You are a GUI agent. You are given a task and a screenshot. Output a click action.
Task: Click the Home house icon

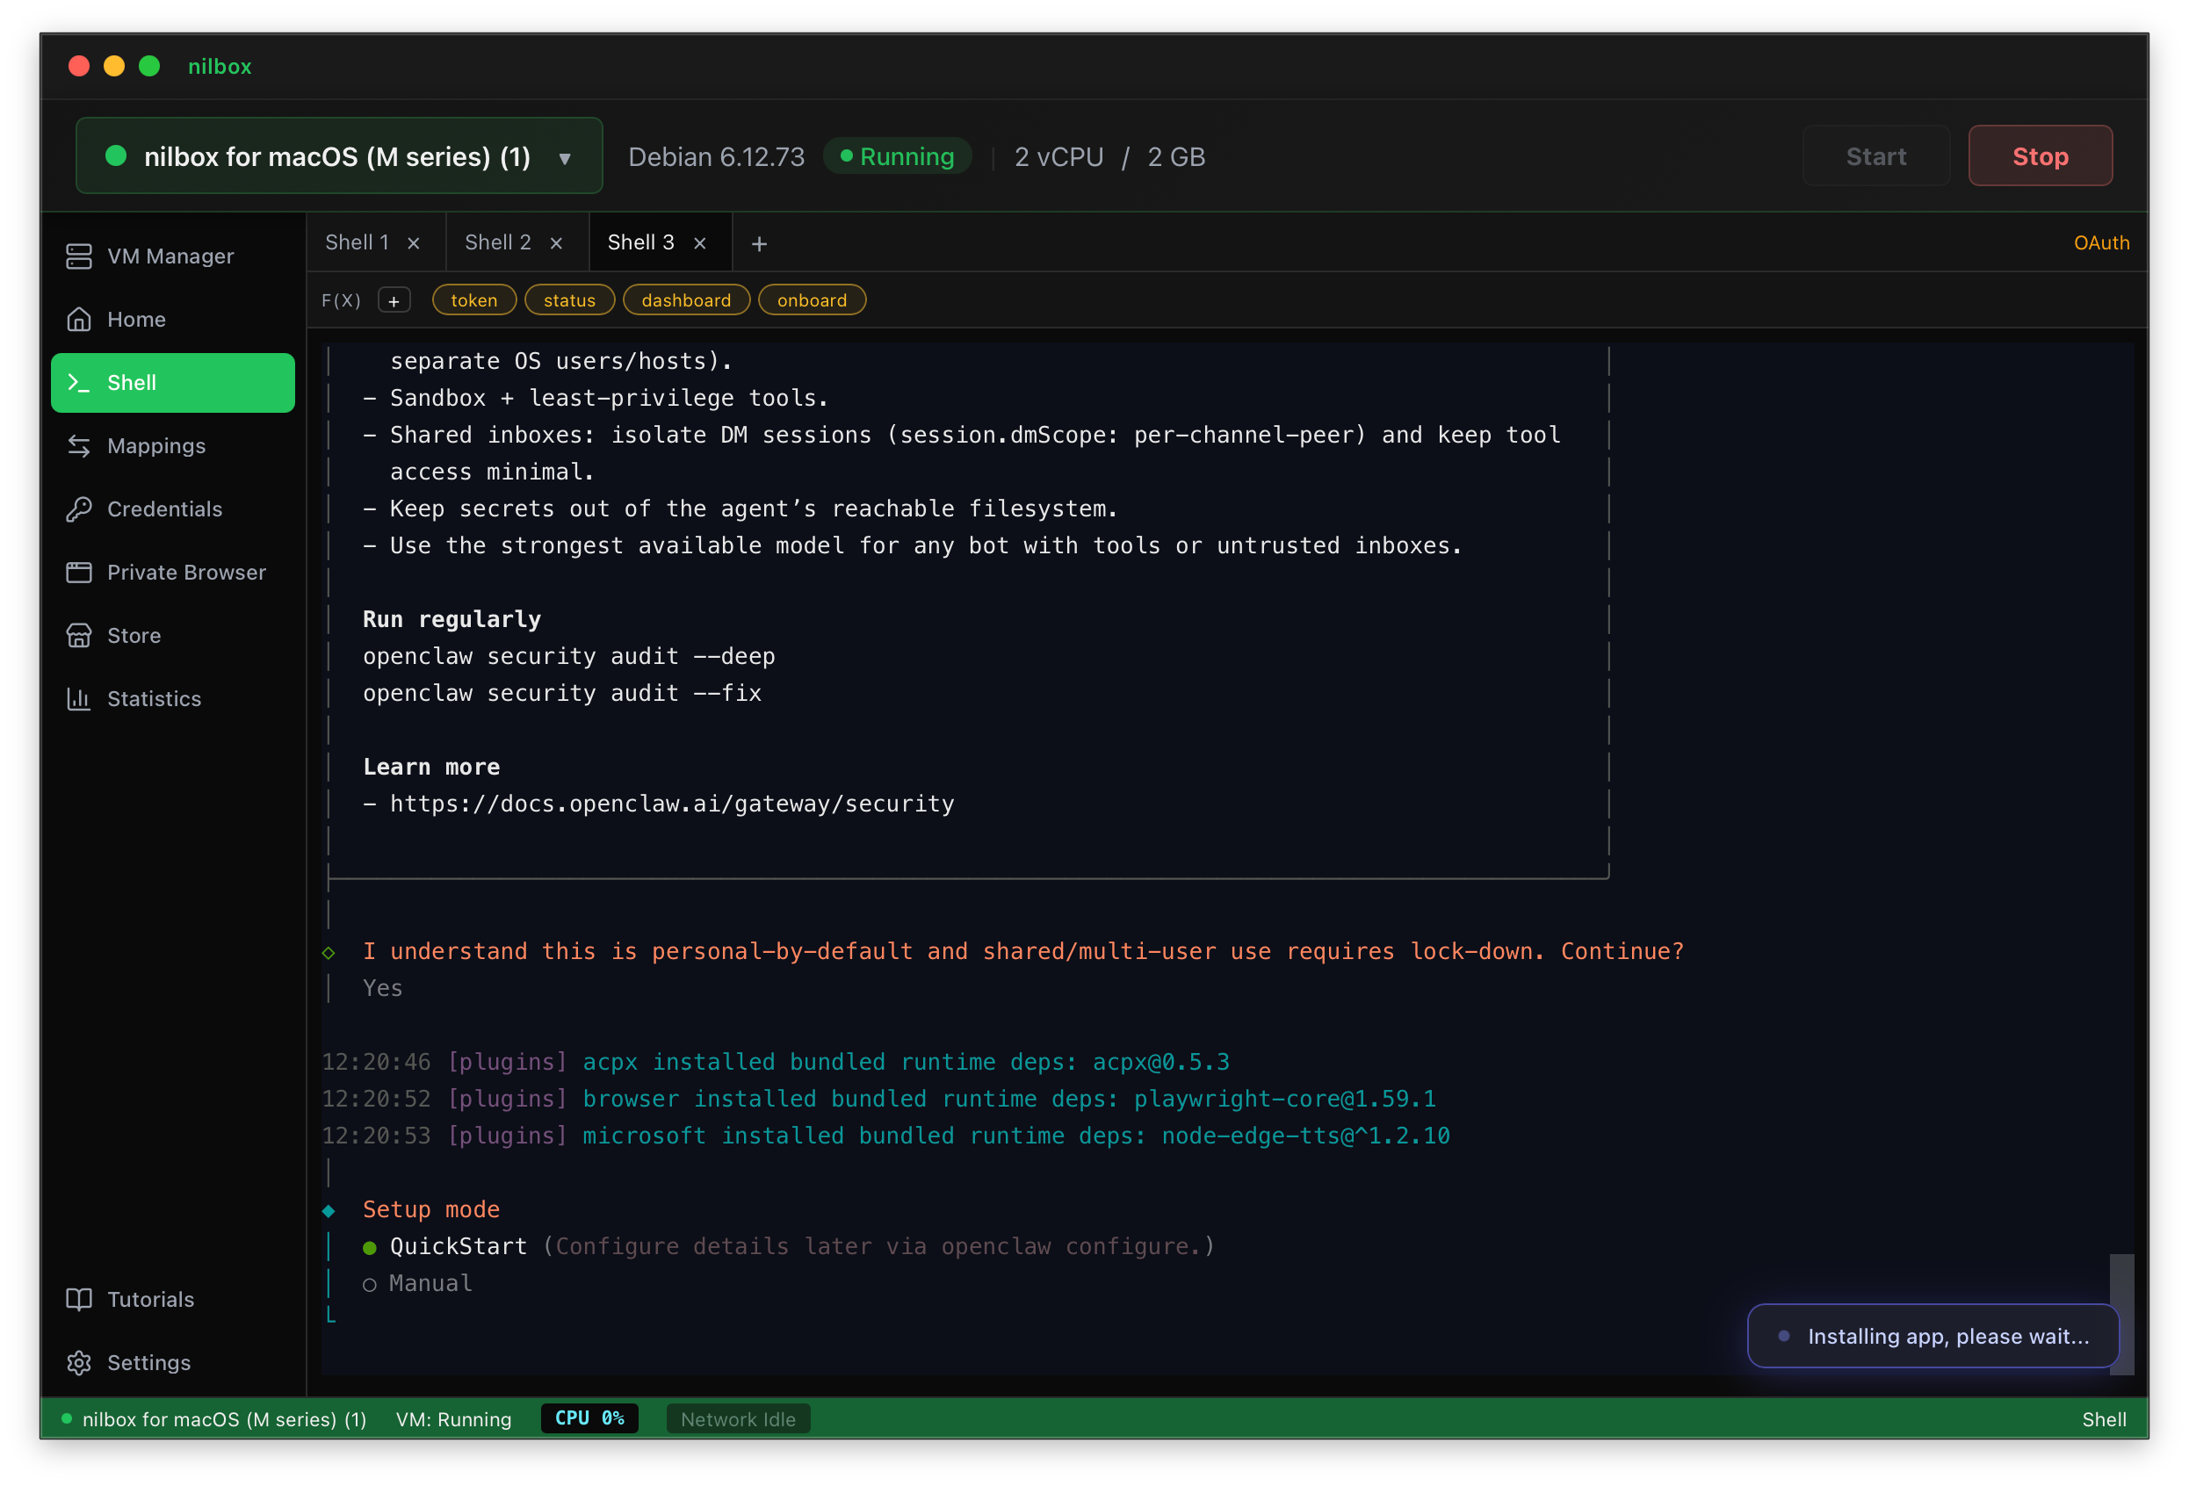(79, 319)
